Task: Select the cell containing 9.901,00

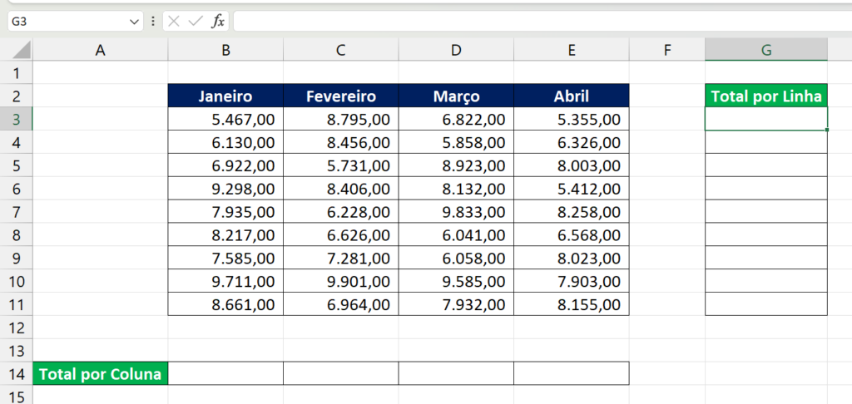Action: click(341, 282)
